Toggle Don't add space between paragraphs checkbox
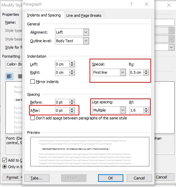The width and height of the screenshot is (176, 187). [32, 118]
